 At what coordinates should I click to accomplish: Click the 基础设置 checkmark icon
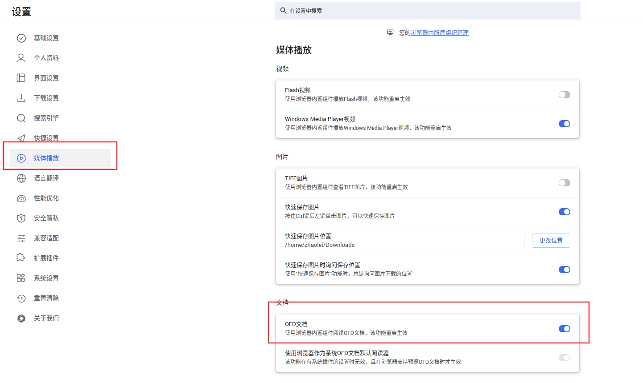point(21,38)
